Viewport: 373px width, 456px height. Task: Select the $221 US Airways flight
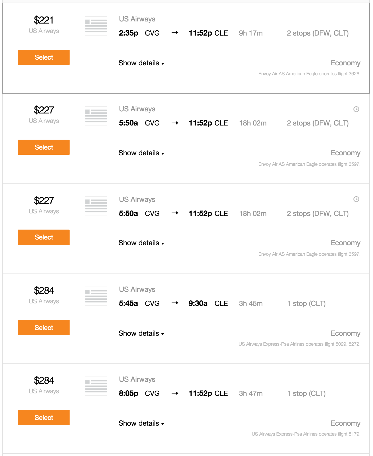pos(44,57)
